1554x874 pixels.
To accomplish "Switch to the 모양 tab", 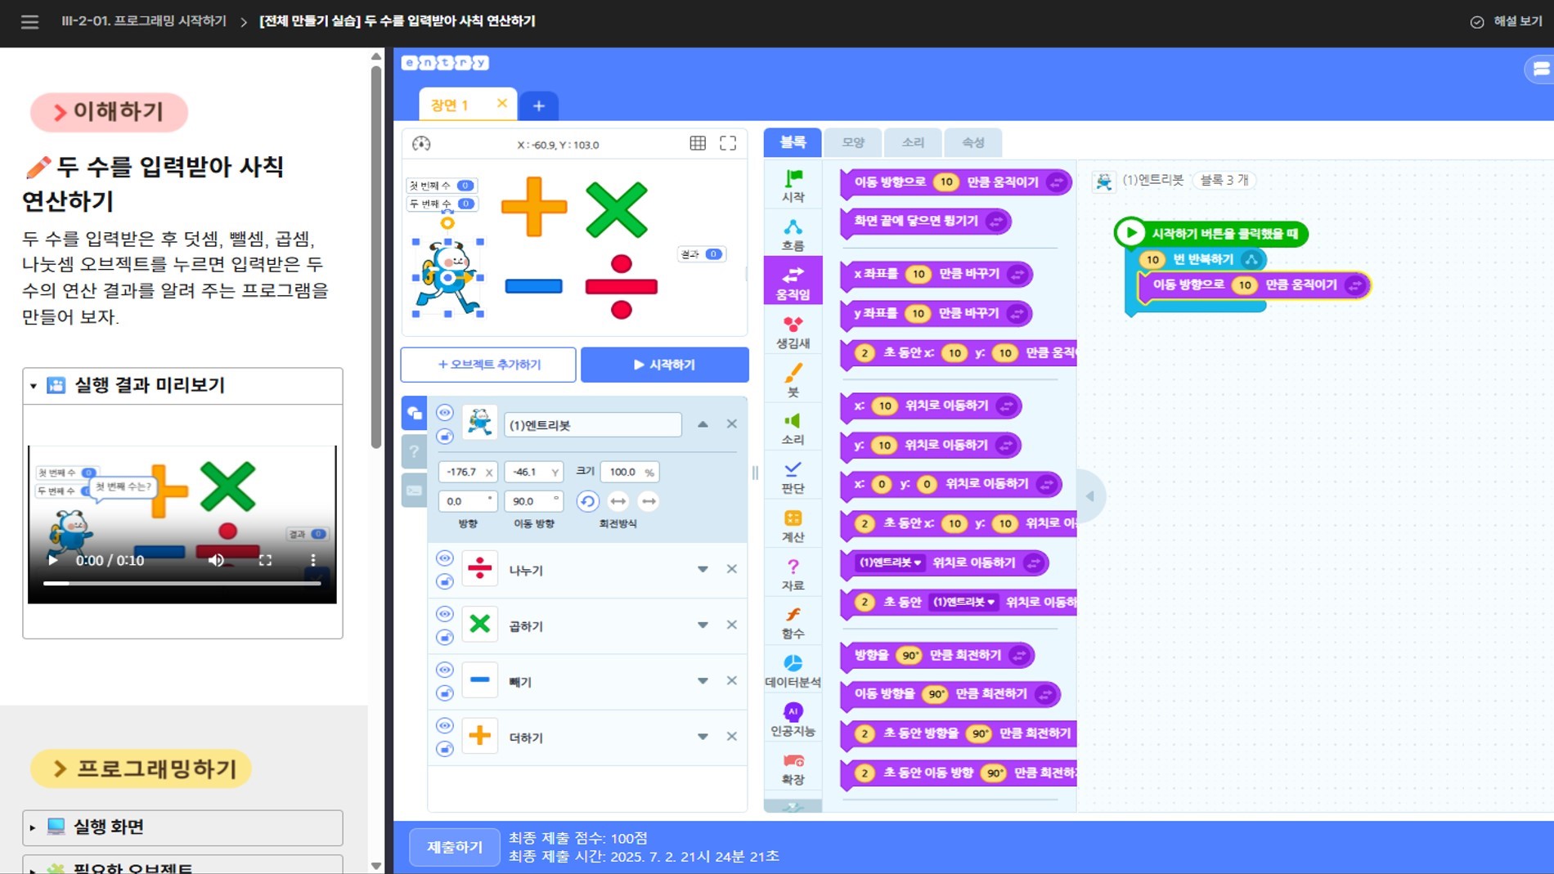I will (x=853, y=142).
